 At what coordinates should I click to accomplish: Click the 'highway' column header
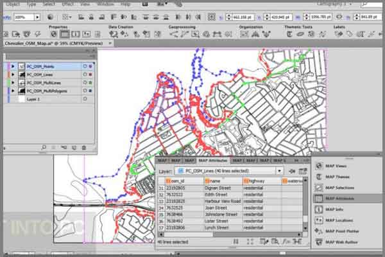(260, 182)
